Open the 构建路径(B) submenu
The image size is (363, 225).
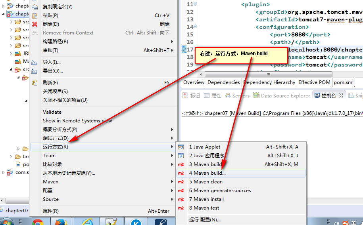click(103, 42)
